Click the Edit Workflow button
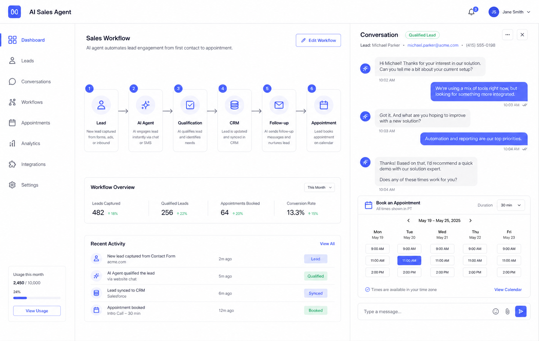This screenshot has width=539, height=341. coord(318,40)
